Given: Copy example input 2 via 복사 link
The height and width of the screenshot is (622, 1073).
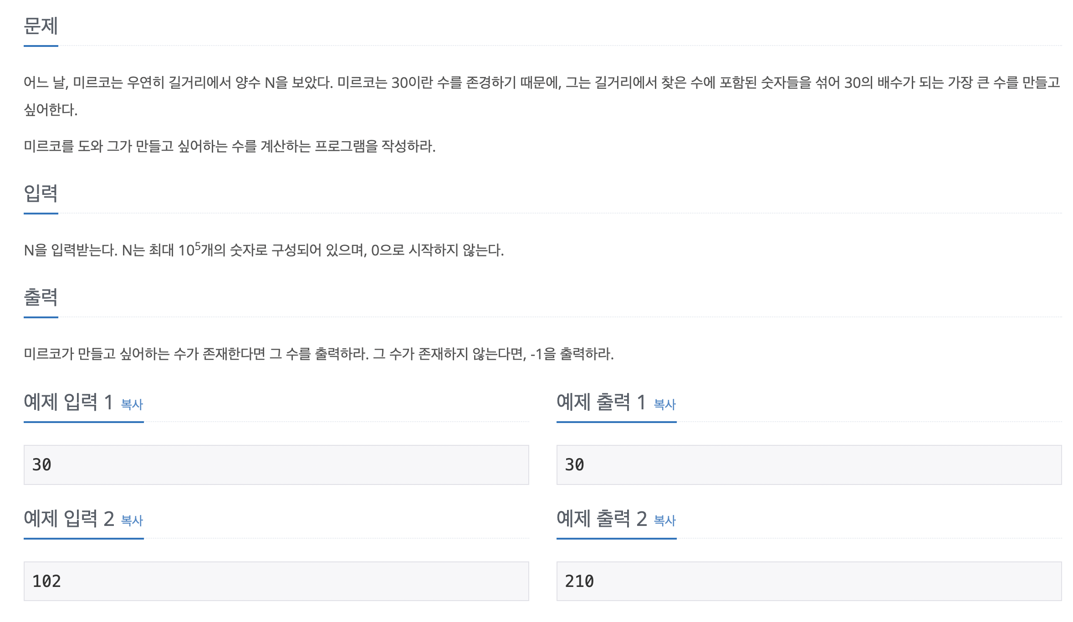Looking at the screenshot, I should coord(132,520).
